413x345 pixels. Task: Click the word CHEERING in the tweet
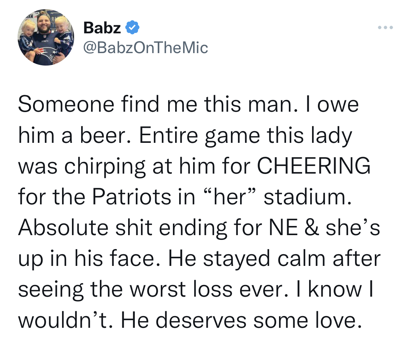[314, 166]
